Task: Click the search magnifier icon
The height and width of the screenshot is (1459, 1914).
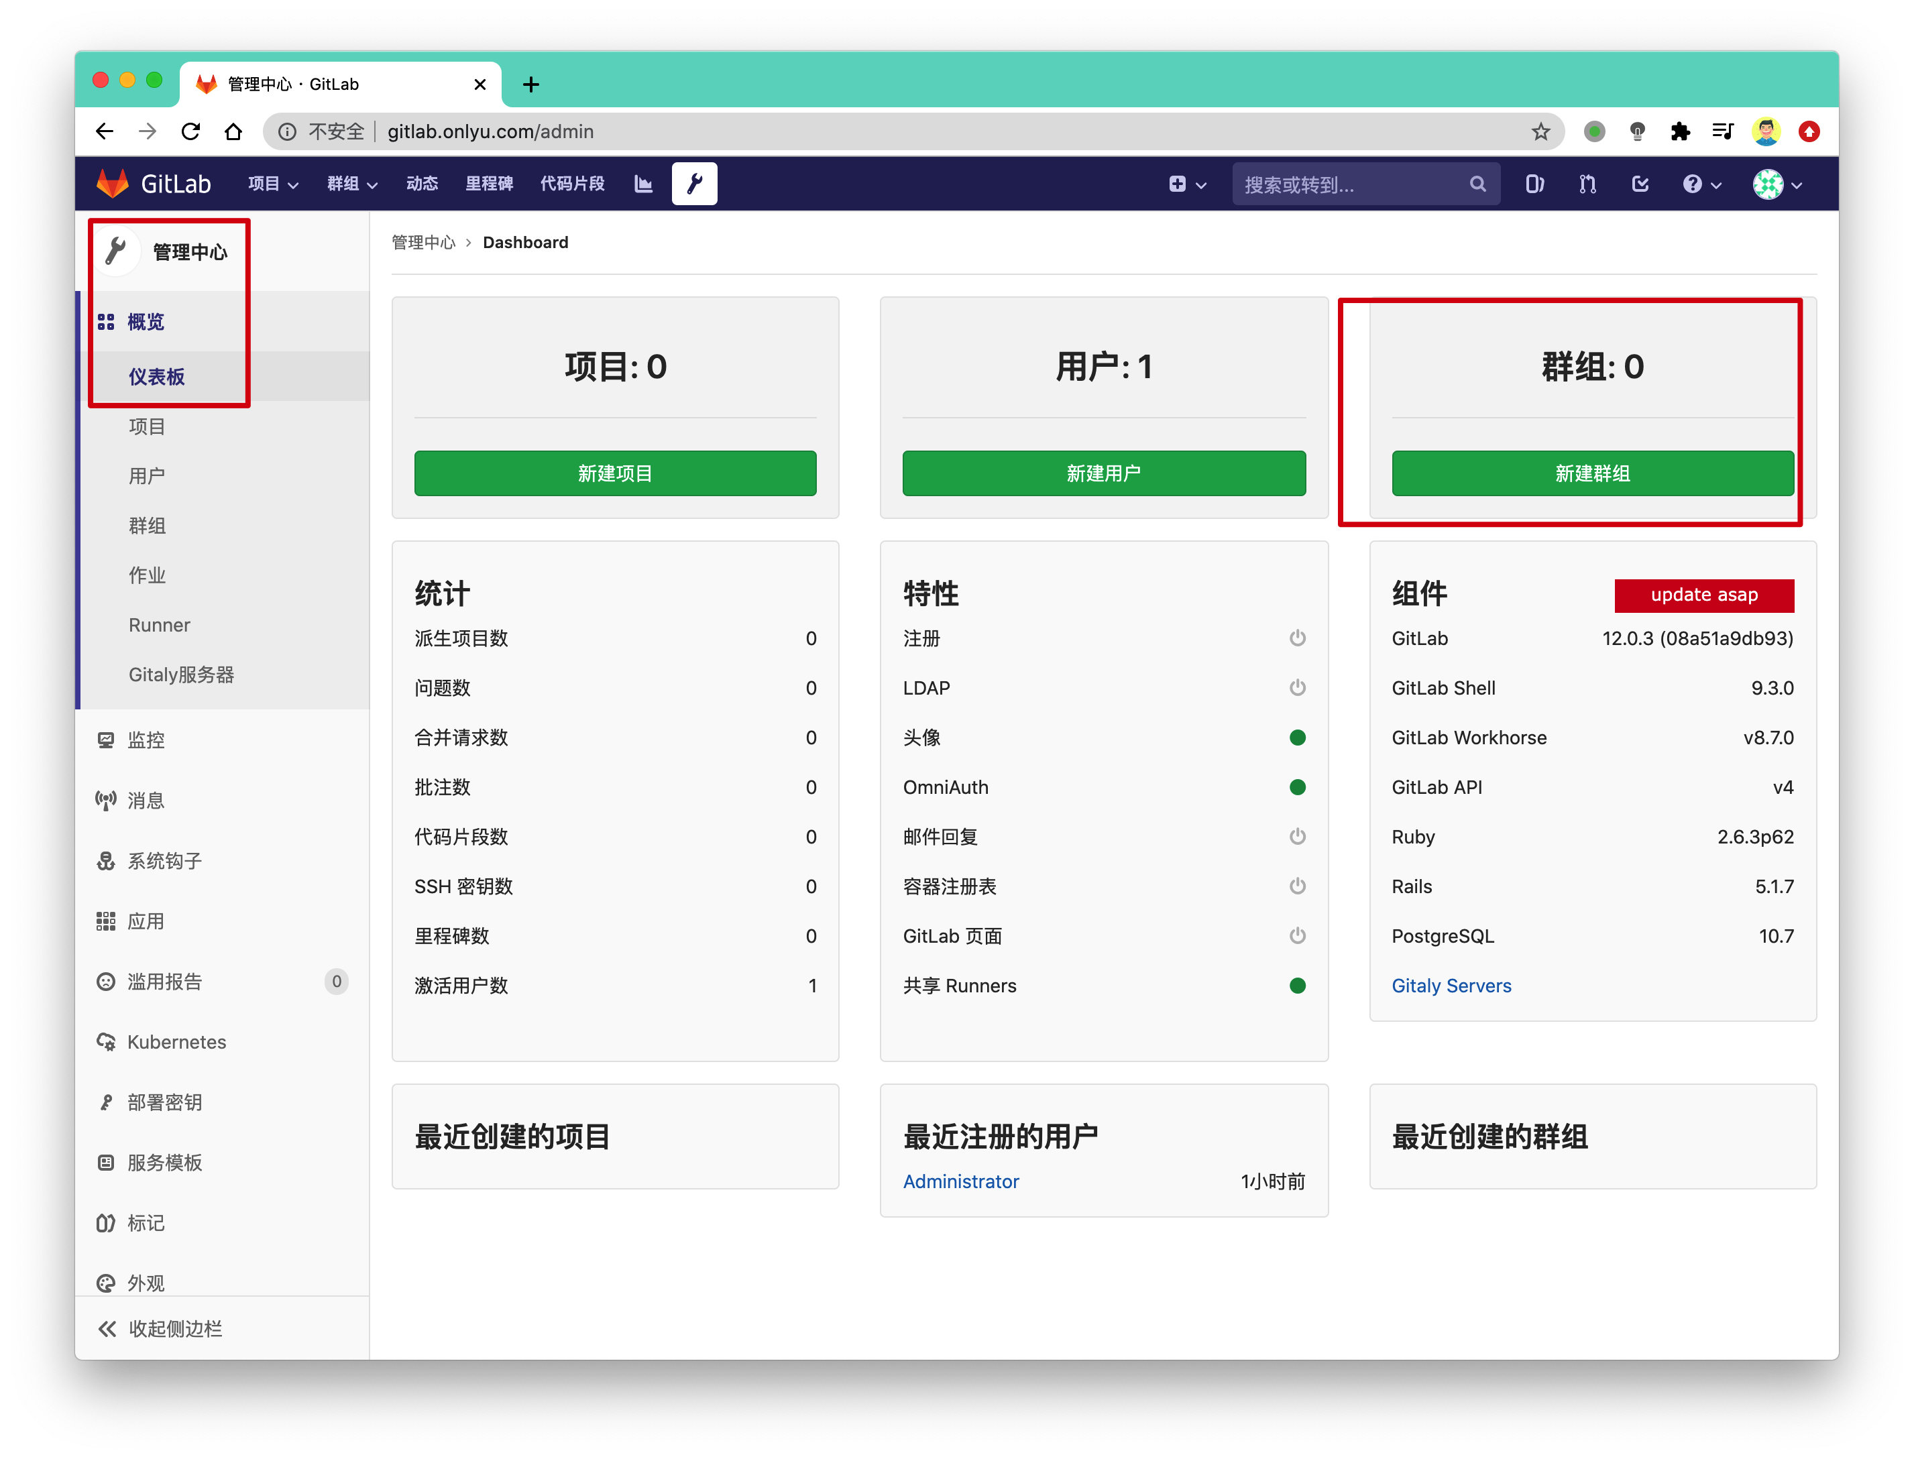Action: pos(1478,184)
